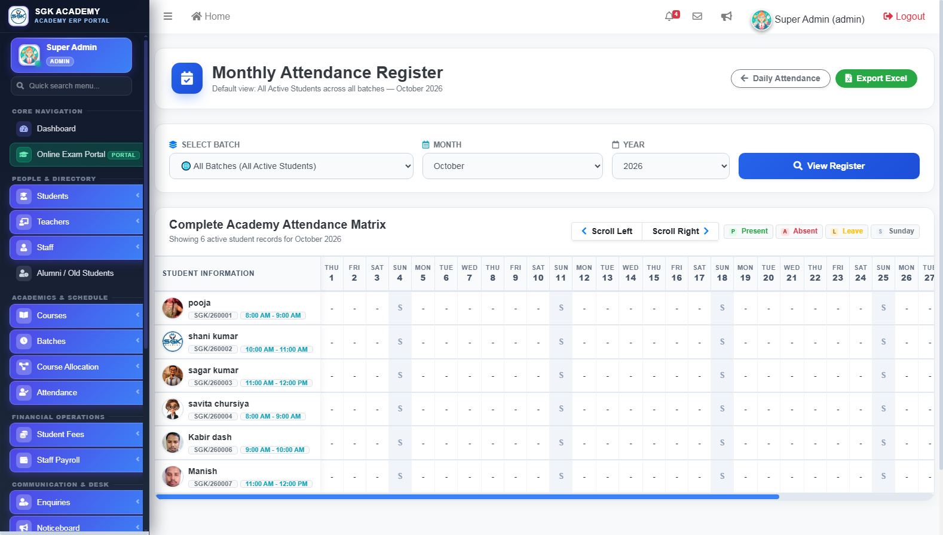Click the View Register button

tap(829, 166)
